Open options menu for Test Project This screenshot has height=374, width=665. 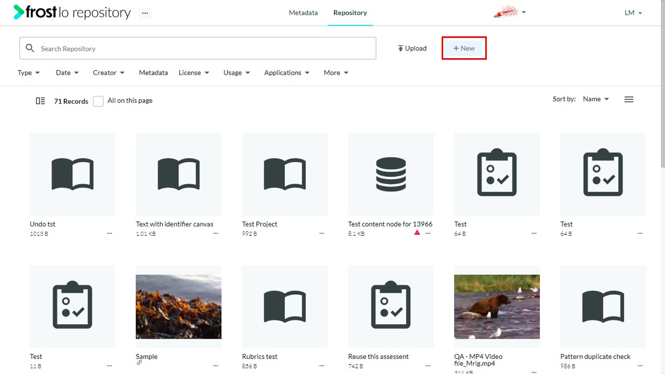click(322, 234)
